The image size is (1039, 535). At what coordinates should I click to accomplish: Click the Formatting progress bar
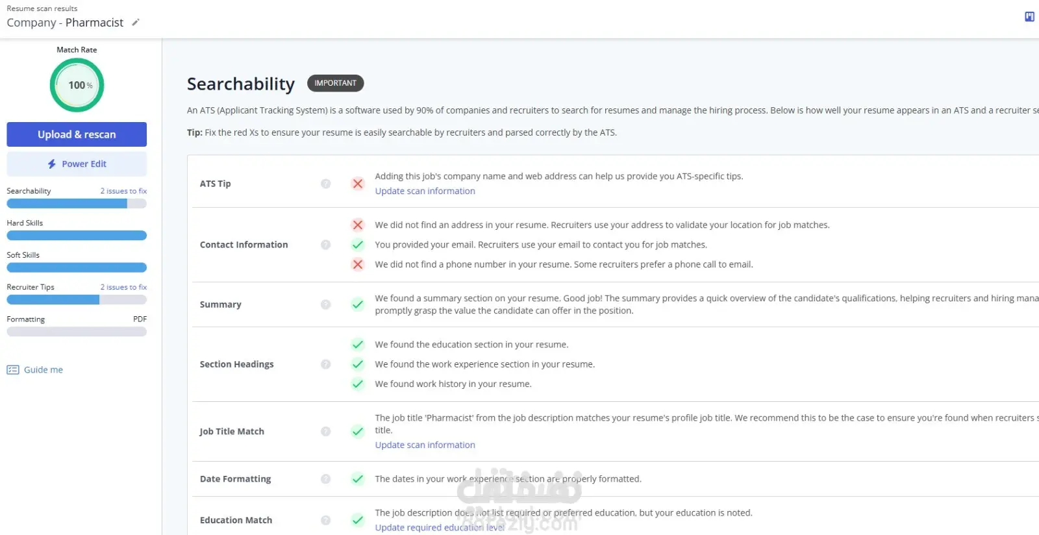pos(77,332)
